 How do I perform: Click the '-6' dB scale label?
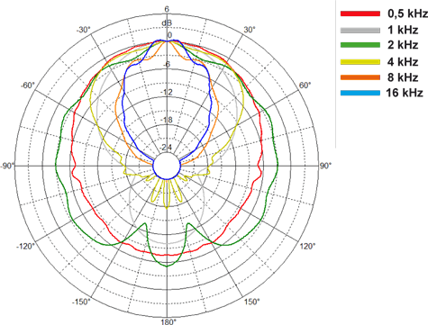click(167, 64)
